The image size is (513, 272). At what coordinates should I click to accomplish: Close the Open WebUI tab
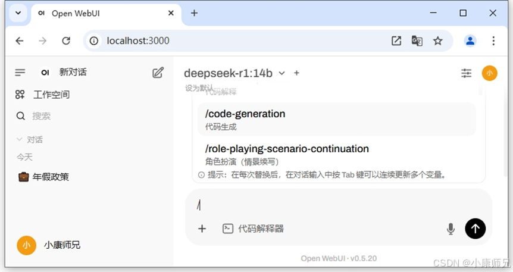[171, 13]
